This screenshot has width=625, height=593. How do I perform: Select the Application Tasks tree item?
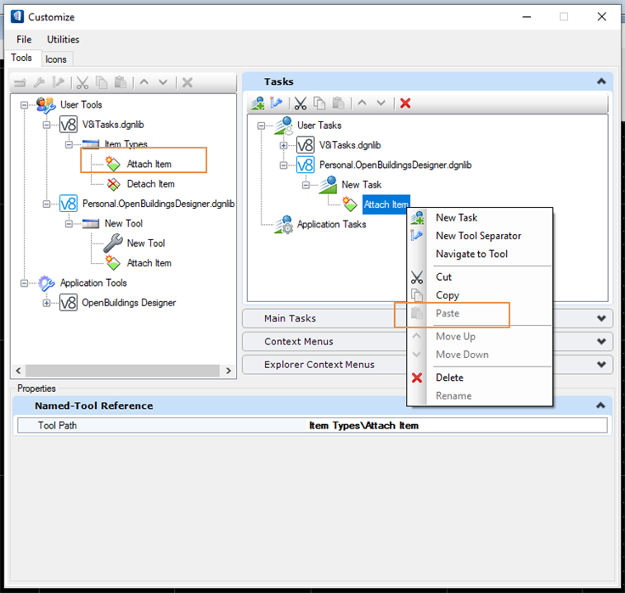331,225
